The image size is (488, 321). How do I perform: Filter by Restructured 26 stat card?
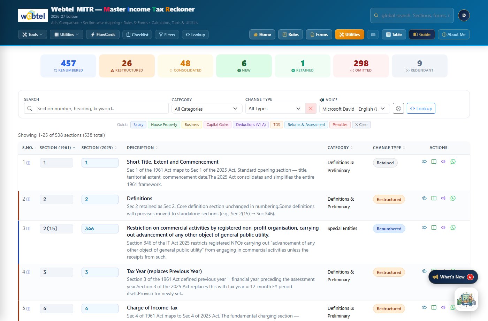click(127, 66)
